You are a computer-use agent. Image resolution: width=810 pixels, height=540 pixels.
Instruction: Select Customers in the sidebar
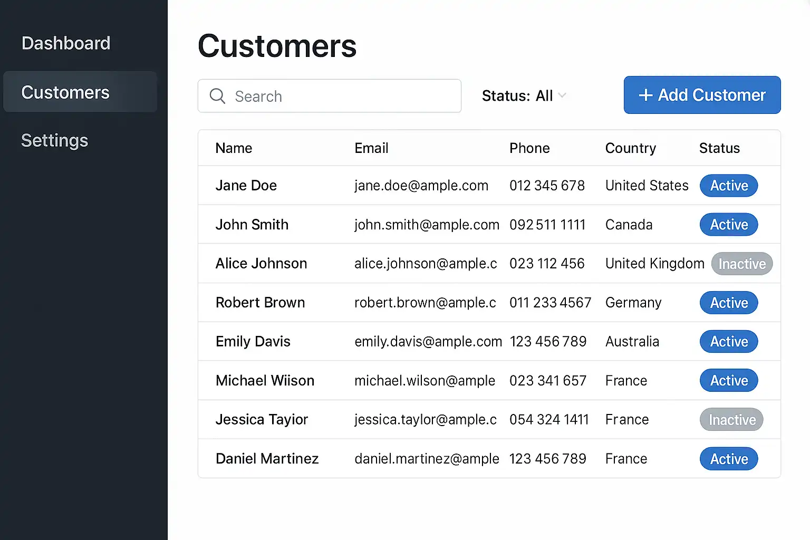[x=65, y=92]
